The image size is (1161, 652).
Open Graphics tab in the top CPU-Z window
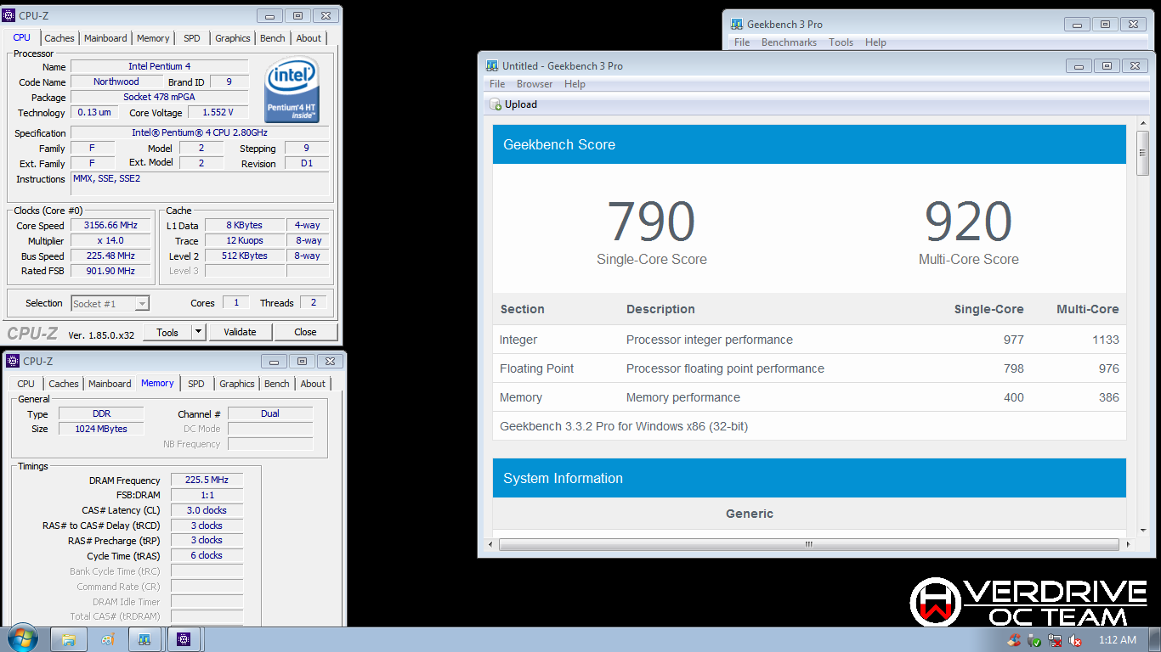click(x=232, y=38)
